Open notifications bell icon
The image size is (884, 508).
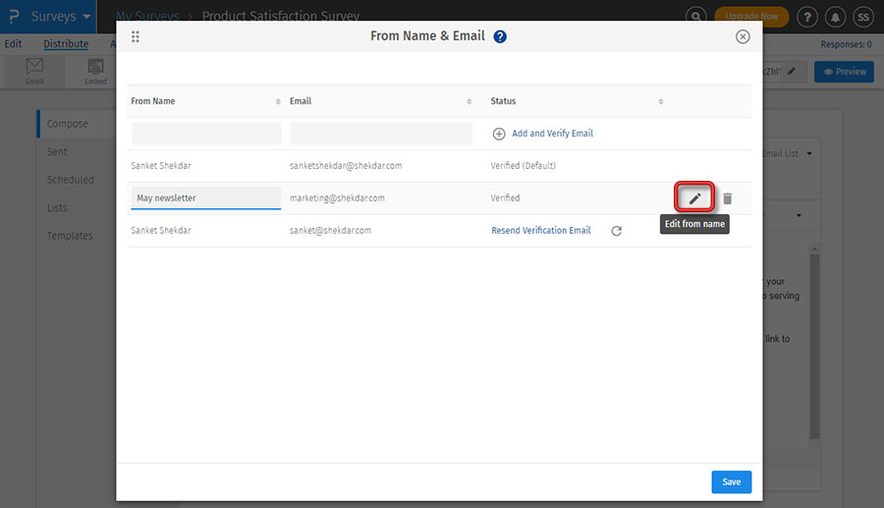click(x=835, y=17)
